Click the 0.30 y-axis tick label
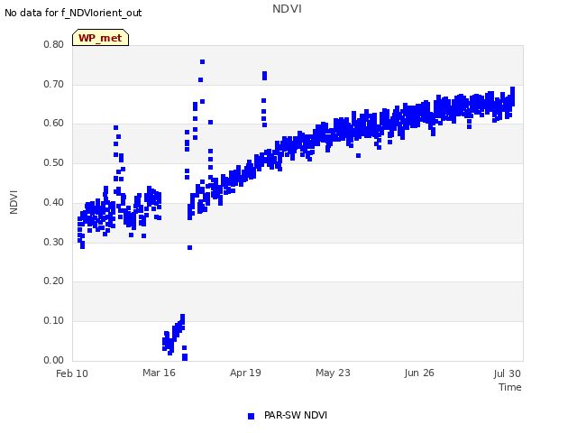The width and height of the screenshot is (577, 433). 54,242
